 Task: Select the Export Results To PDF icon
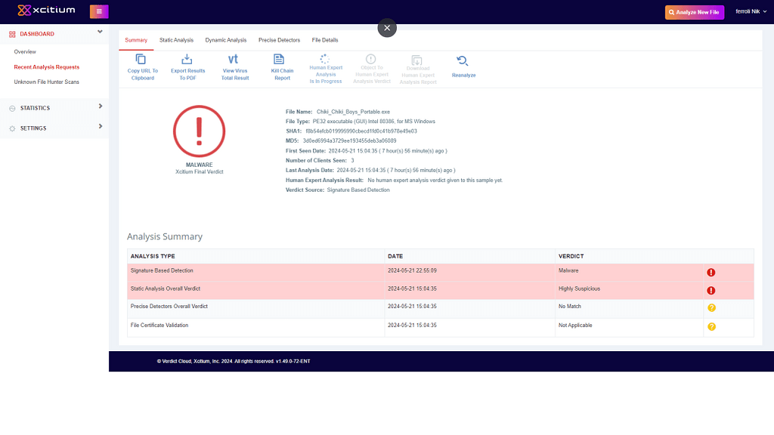pos(187,60)
